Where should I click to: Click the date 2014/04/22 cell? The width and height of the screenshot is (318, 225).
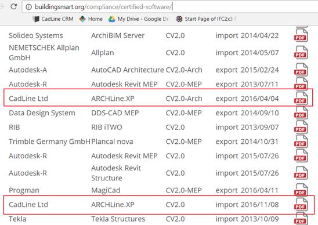[x=260, y=35]
